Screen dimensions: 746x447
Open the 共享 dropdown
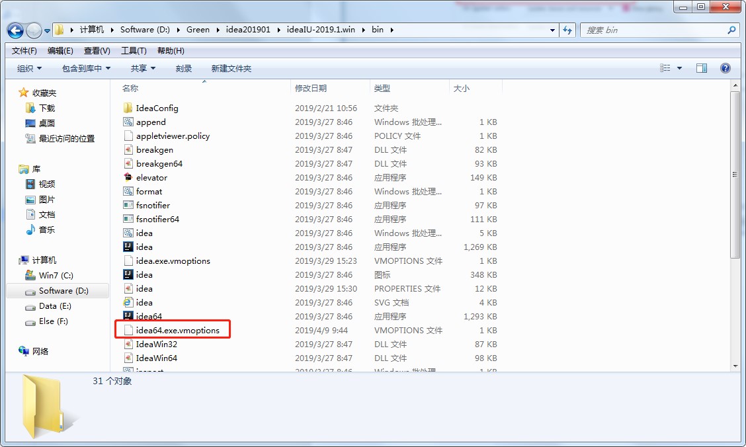point(144,69)
